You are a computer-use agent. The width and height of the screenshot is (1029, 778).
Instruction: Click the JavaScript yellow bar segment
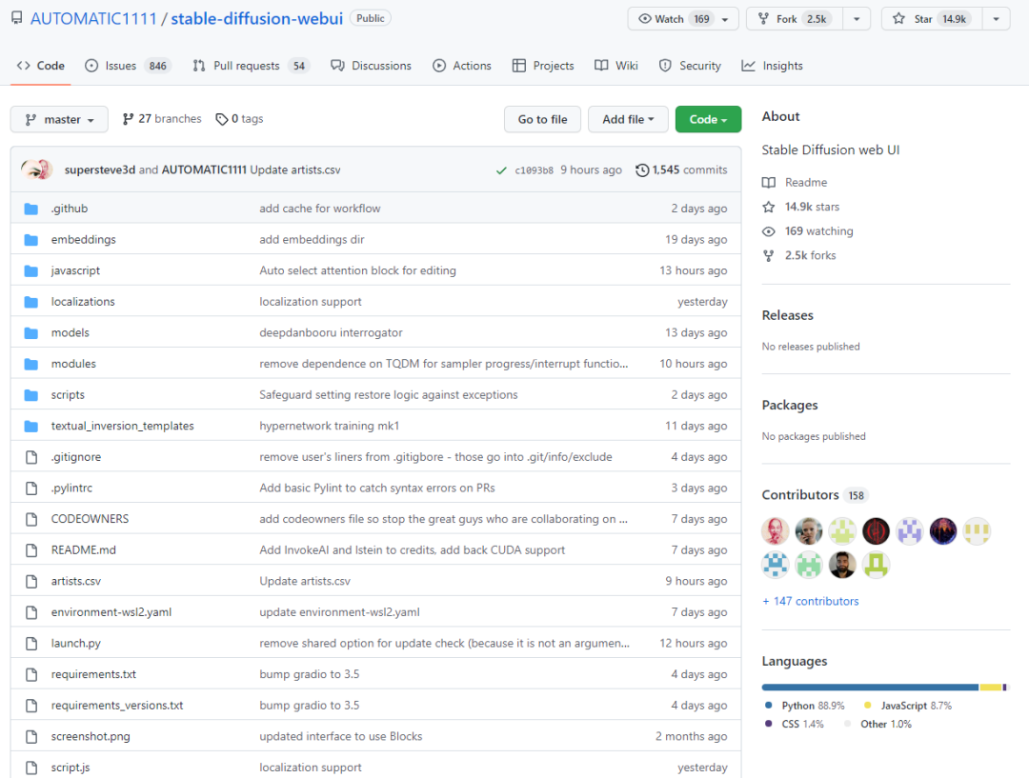pos(990,688)
